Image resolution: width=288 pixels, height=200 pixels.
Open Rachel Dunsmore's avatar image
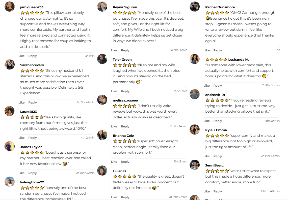(x=195, y=7)
